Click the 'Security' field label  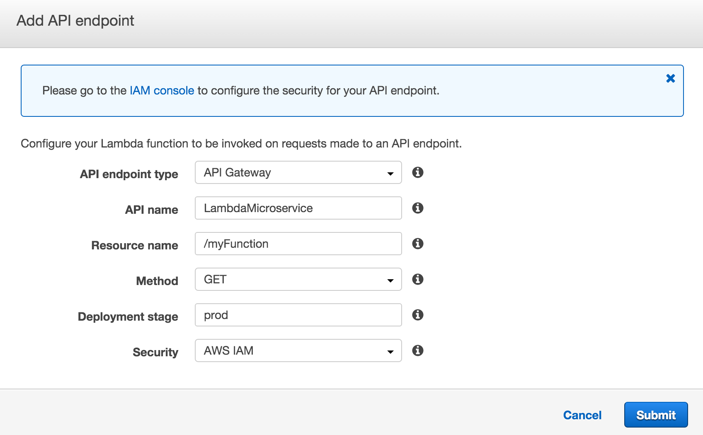coord(155,352)
